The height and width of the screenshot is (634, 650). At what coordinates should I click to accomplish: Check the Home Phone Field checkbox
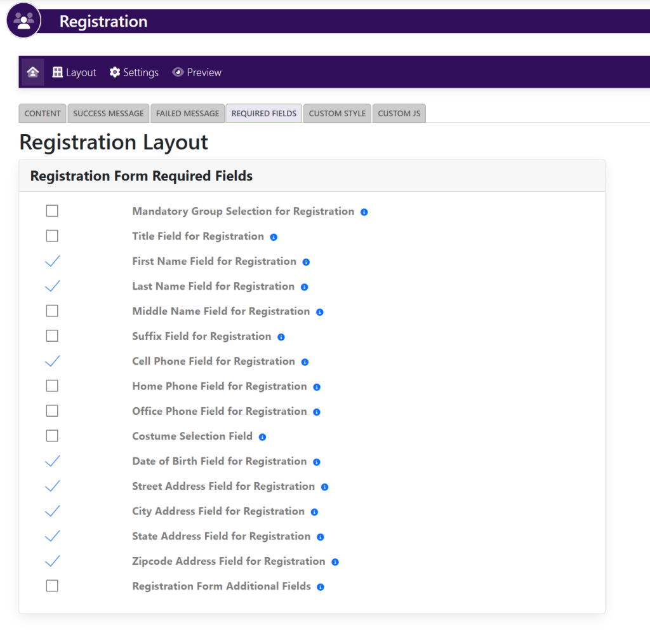coord(52,386)
